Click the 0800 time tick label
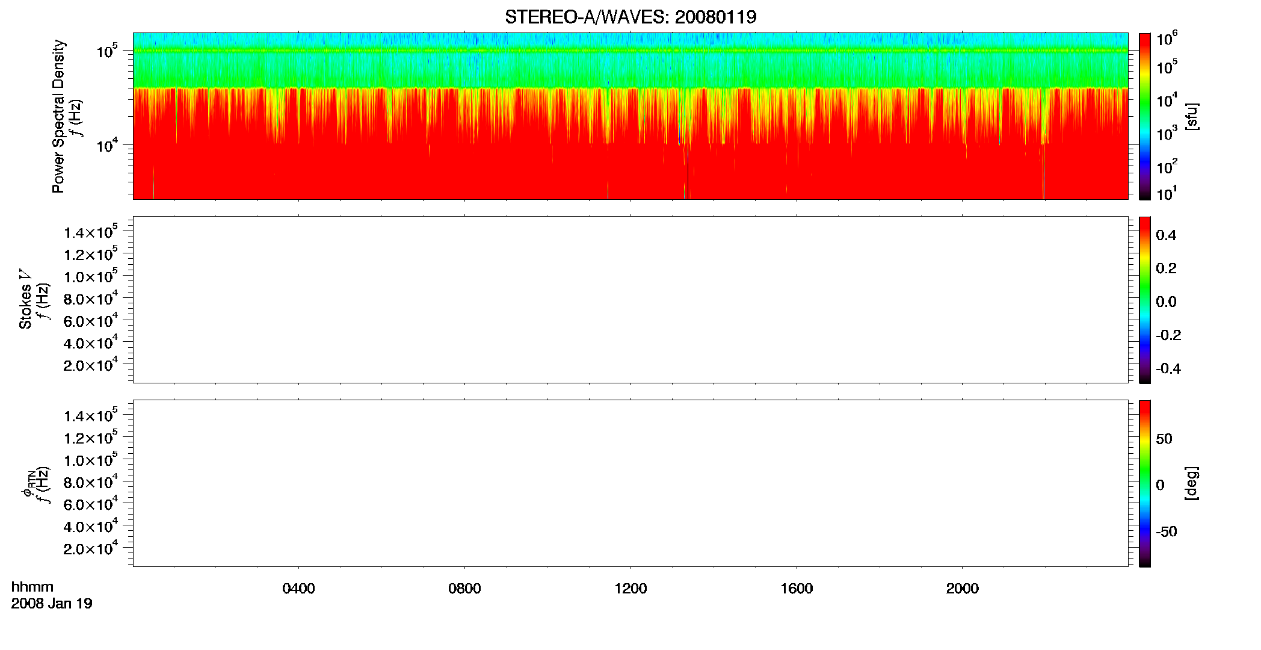The height and width of the screenshot is (650, 1261). (464, 589)
